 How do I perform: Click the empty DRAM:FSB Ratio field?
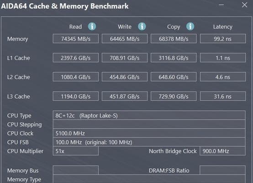click(222, 170)
